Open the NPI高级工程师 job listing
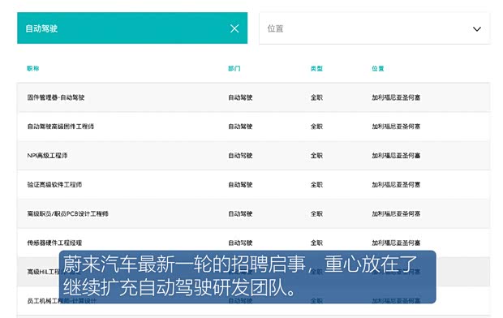The height and width of the screenshot is (318, 503). 47,156
